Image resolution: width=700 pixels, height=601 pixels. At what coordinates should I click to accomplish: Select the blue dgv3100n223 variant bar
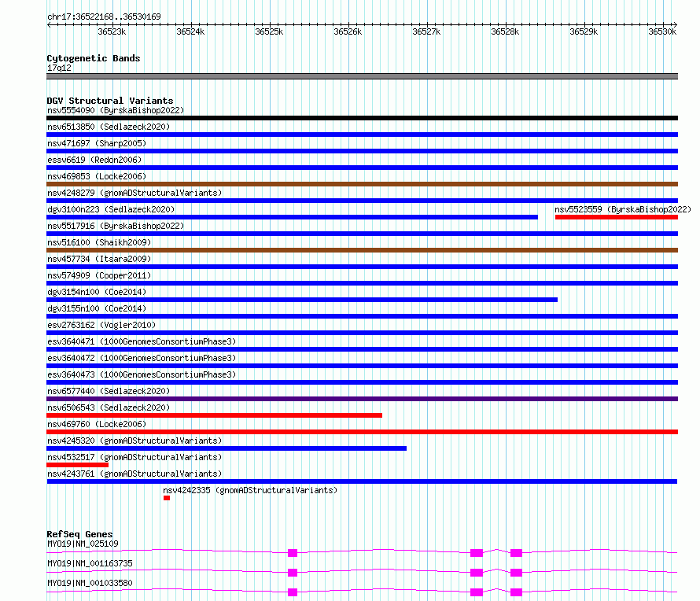click(x=292, y=217)
